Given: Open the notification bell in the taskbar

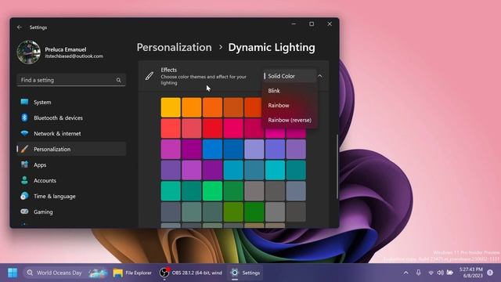Looking at the screenshot, I should click(x=490, y=273).
